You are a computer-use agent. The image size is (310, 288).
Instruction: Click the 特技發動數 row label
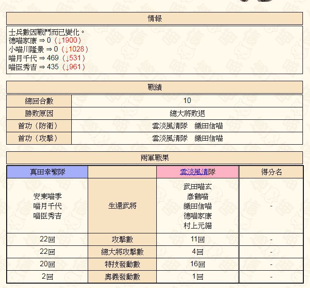122,264
